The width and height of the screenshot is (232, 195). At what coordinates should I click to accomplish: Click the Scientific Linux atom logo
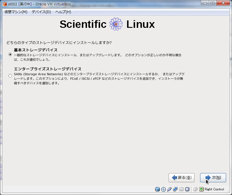pos(116,24)
